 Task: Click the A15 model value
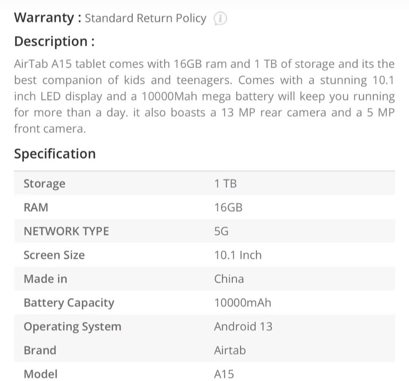tap(224, 374)
